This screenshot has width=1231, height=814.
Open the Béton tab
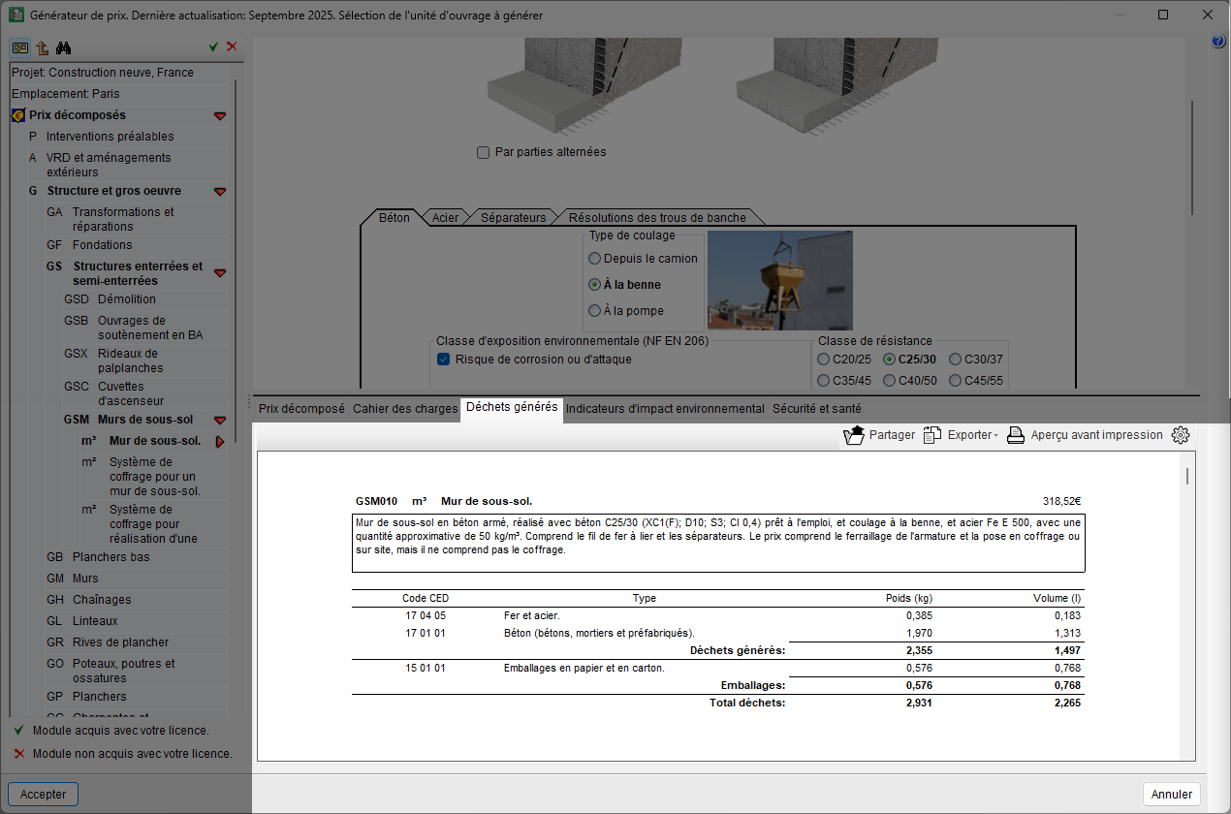pos(394,218)
